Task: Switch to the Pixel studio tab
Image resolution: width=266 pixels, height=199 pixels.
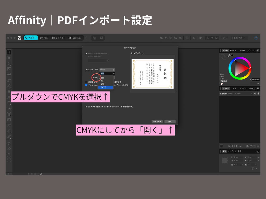Action: click(x=44, y=38)
